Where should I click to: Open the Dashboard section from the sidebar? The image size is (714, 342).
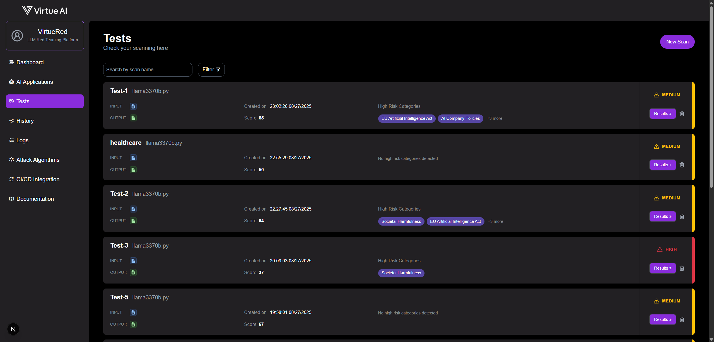(30, 62)
